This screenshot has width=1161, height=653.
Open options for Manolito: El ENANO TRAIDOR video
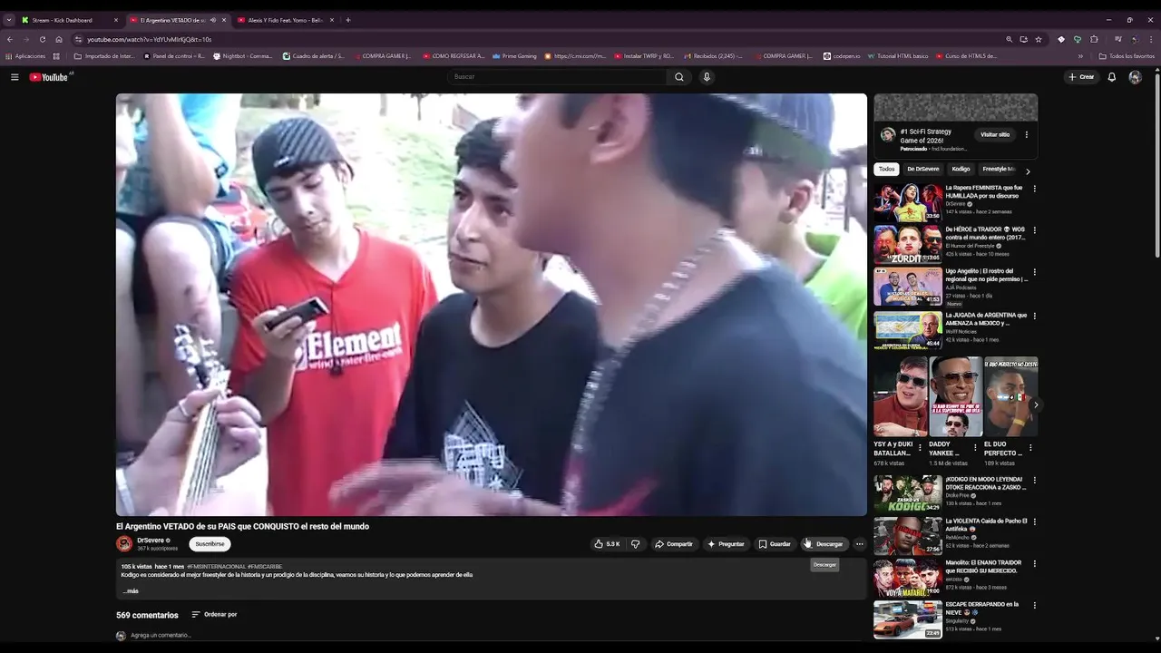pyautogui.click(x=1035, y=563)
